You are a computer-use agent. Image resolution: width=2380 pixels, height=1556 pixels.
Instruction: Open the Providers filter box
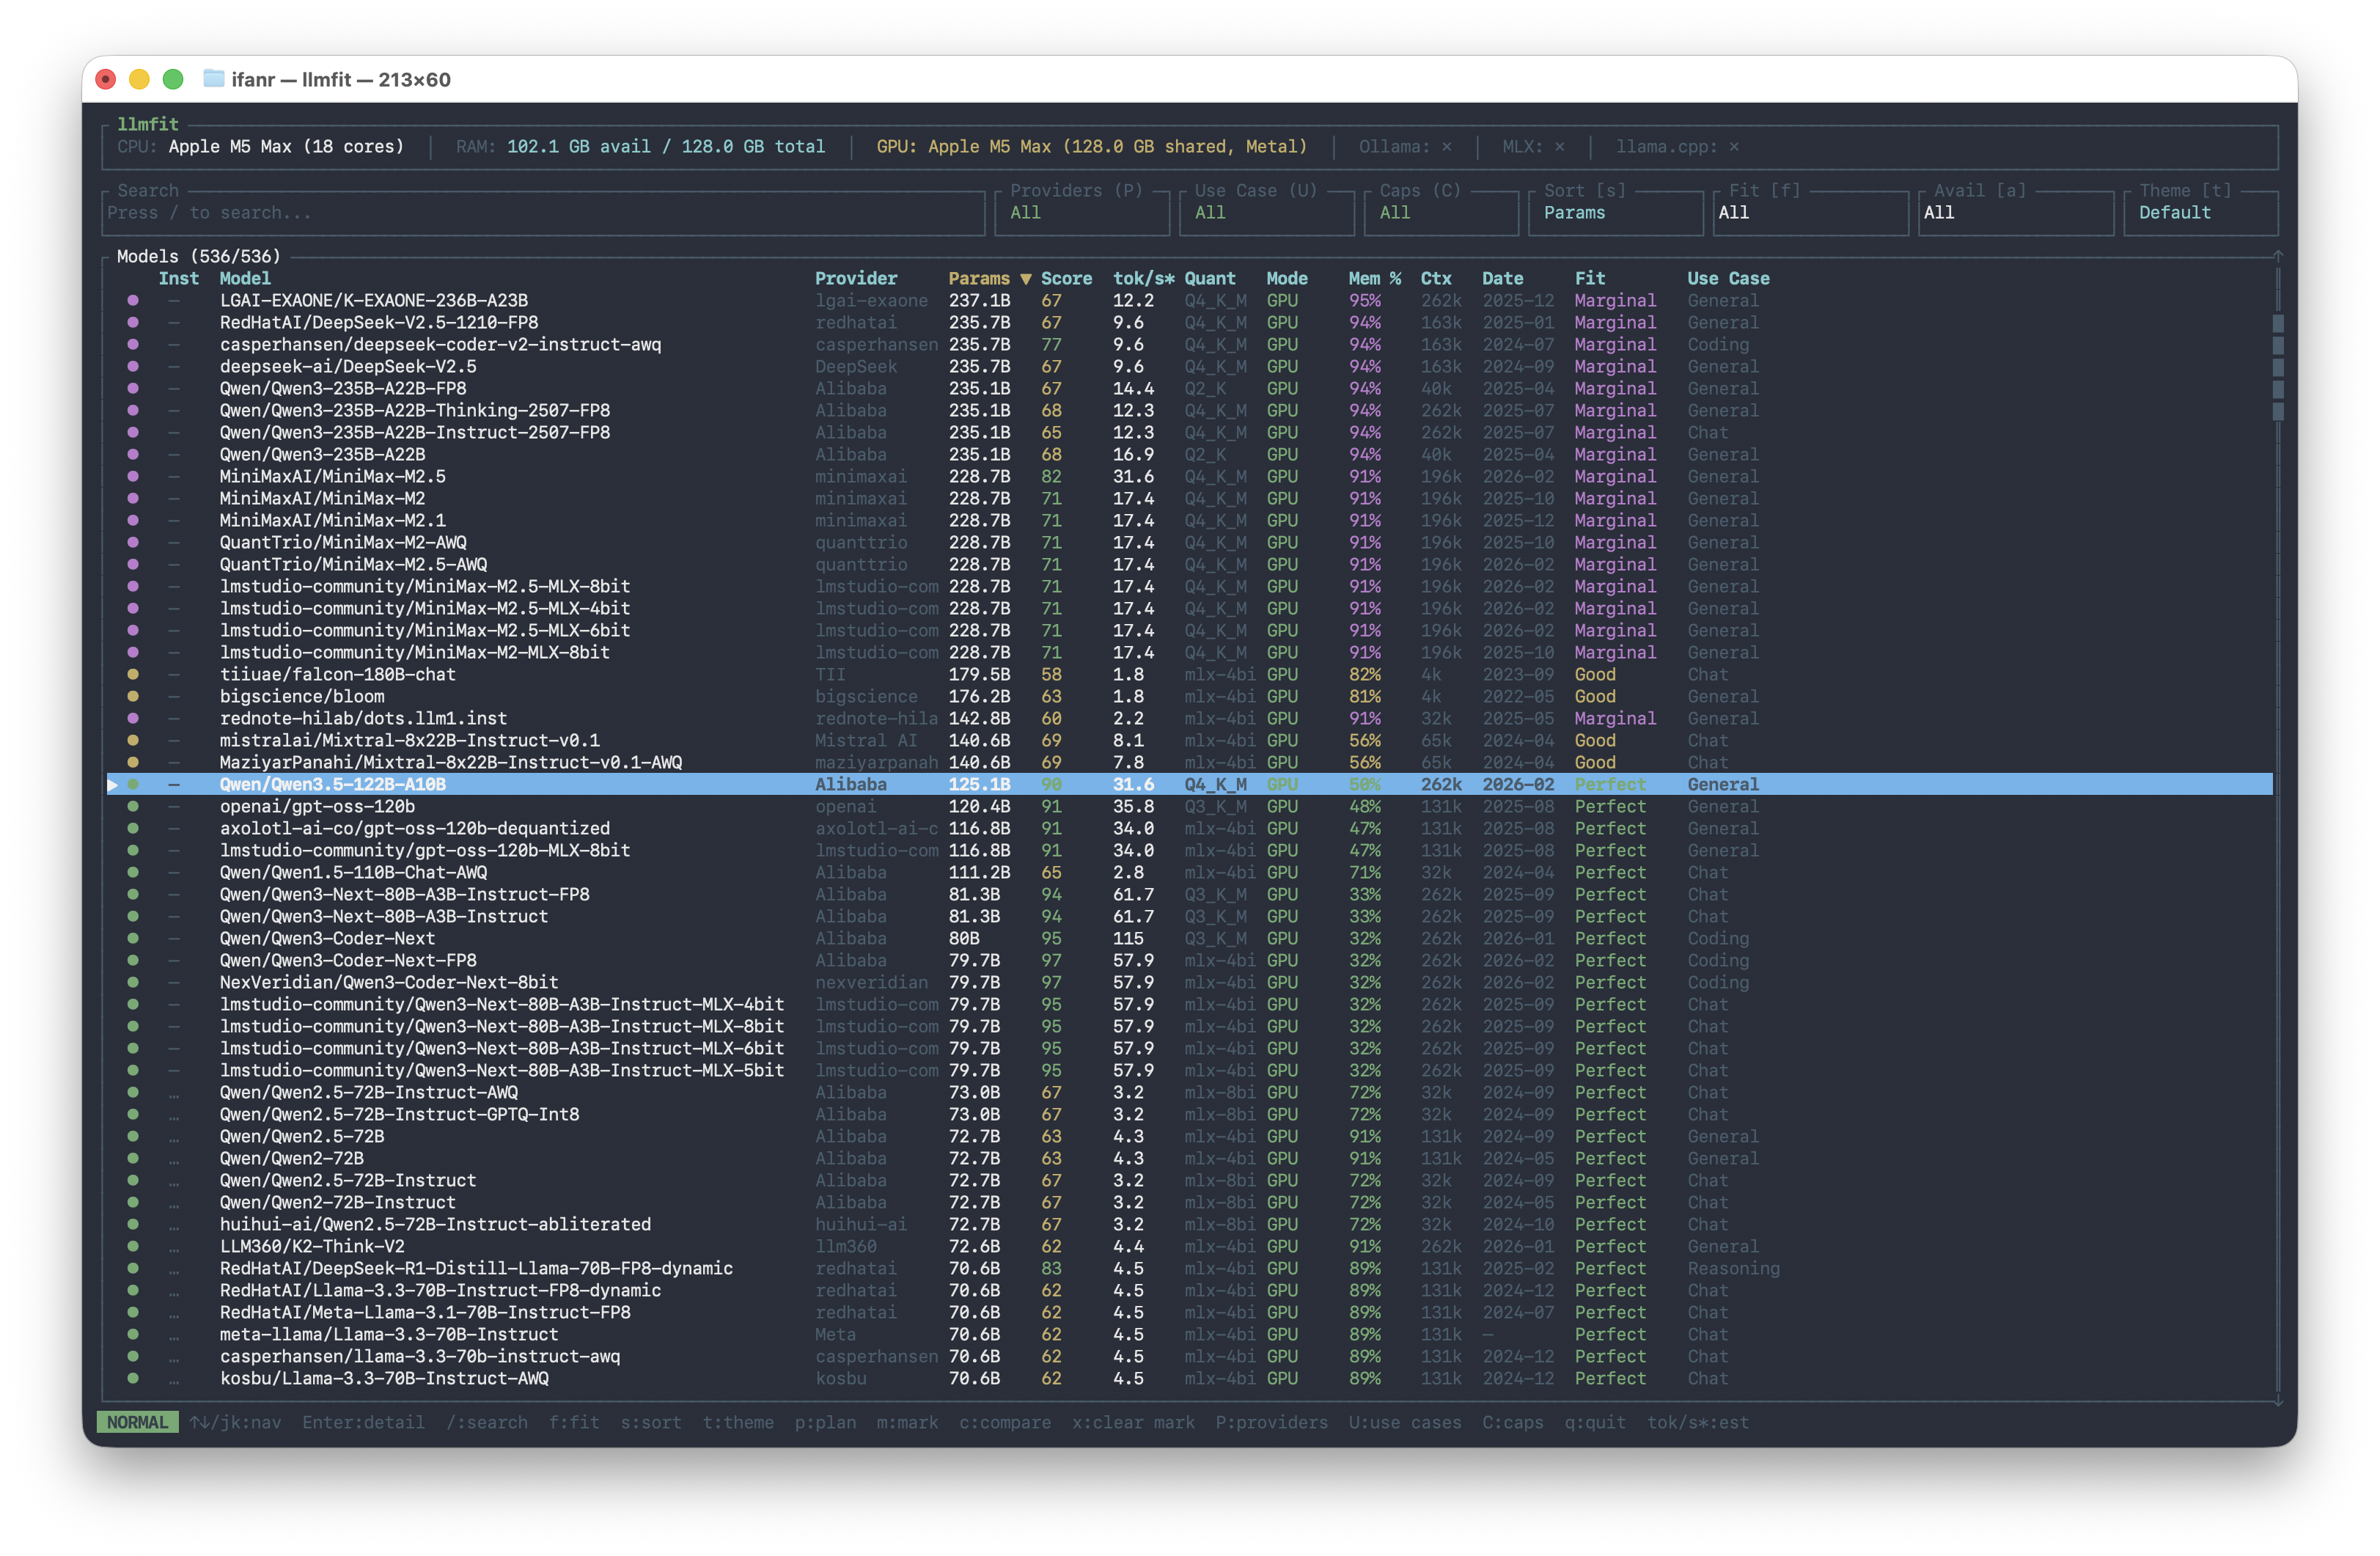click(1081, 212)
